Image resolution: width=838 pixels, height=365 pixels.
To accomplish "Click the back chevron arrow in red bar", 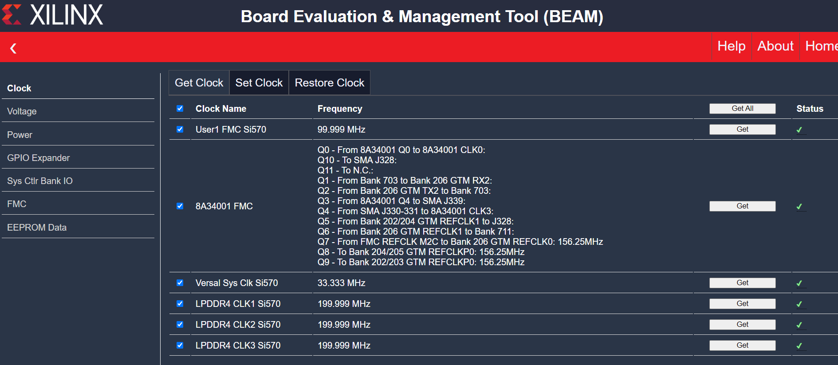I will click(x=13, y=48).
